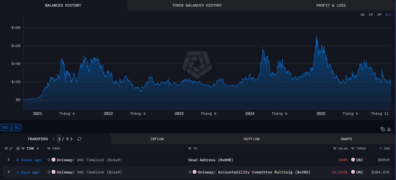Switch to Token Balances History tab
The image size is (396, 180).
click(x=197, y=5)
